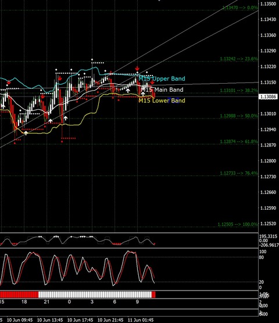
Task: Click hour label 9 on the histogram axis
Action: coord(137,302)
